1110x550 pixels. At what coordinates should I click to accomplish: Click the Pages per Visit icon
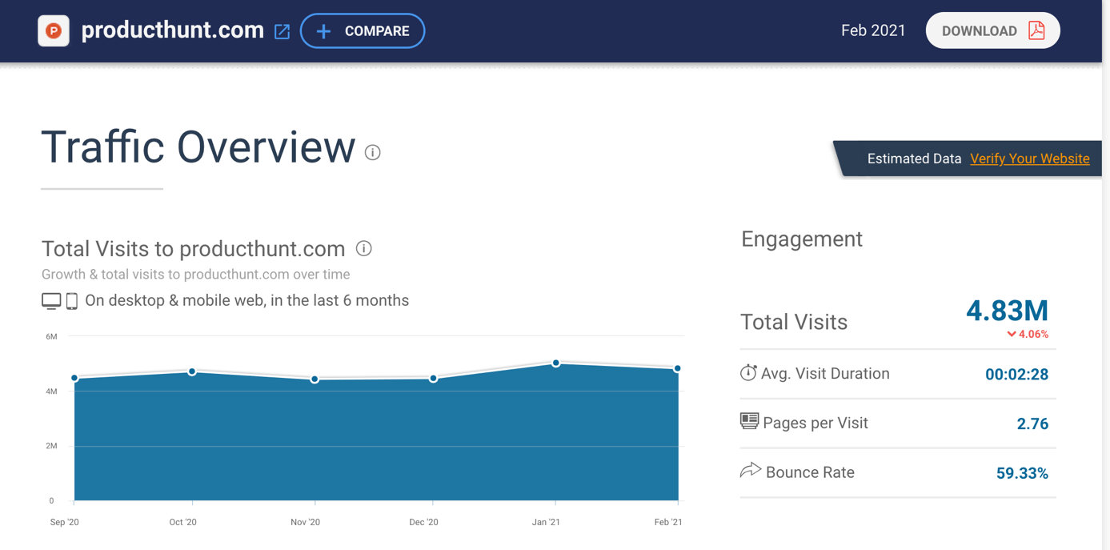[x=749, y=421]
